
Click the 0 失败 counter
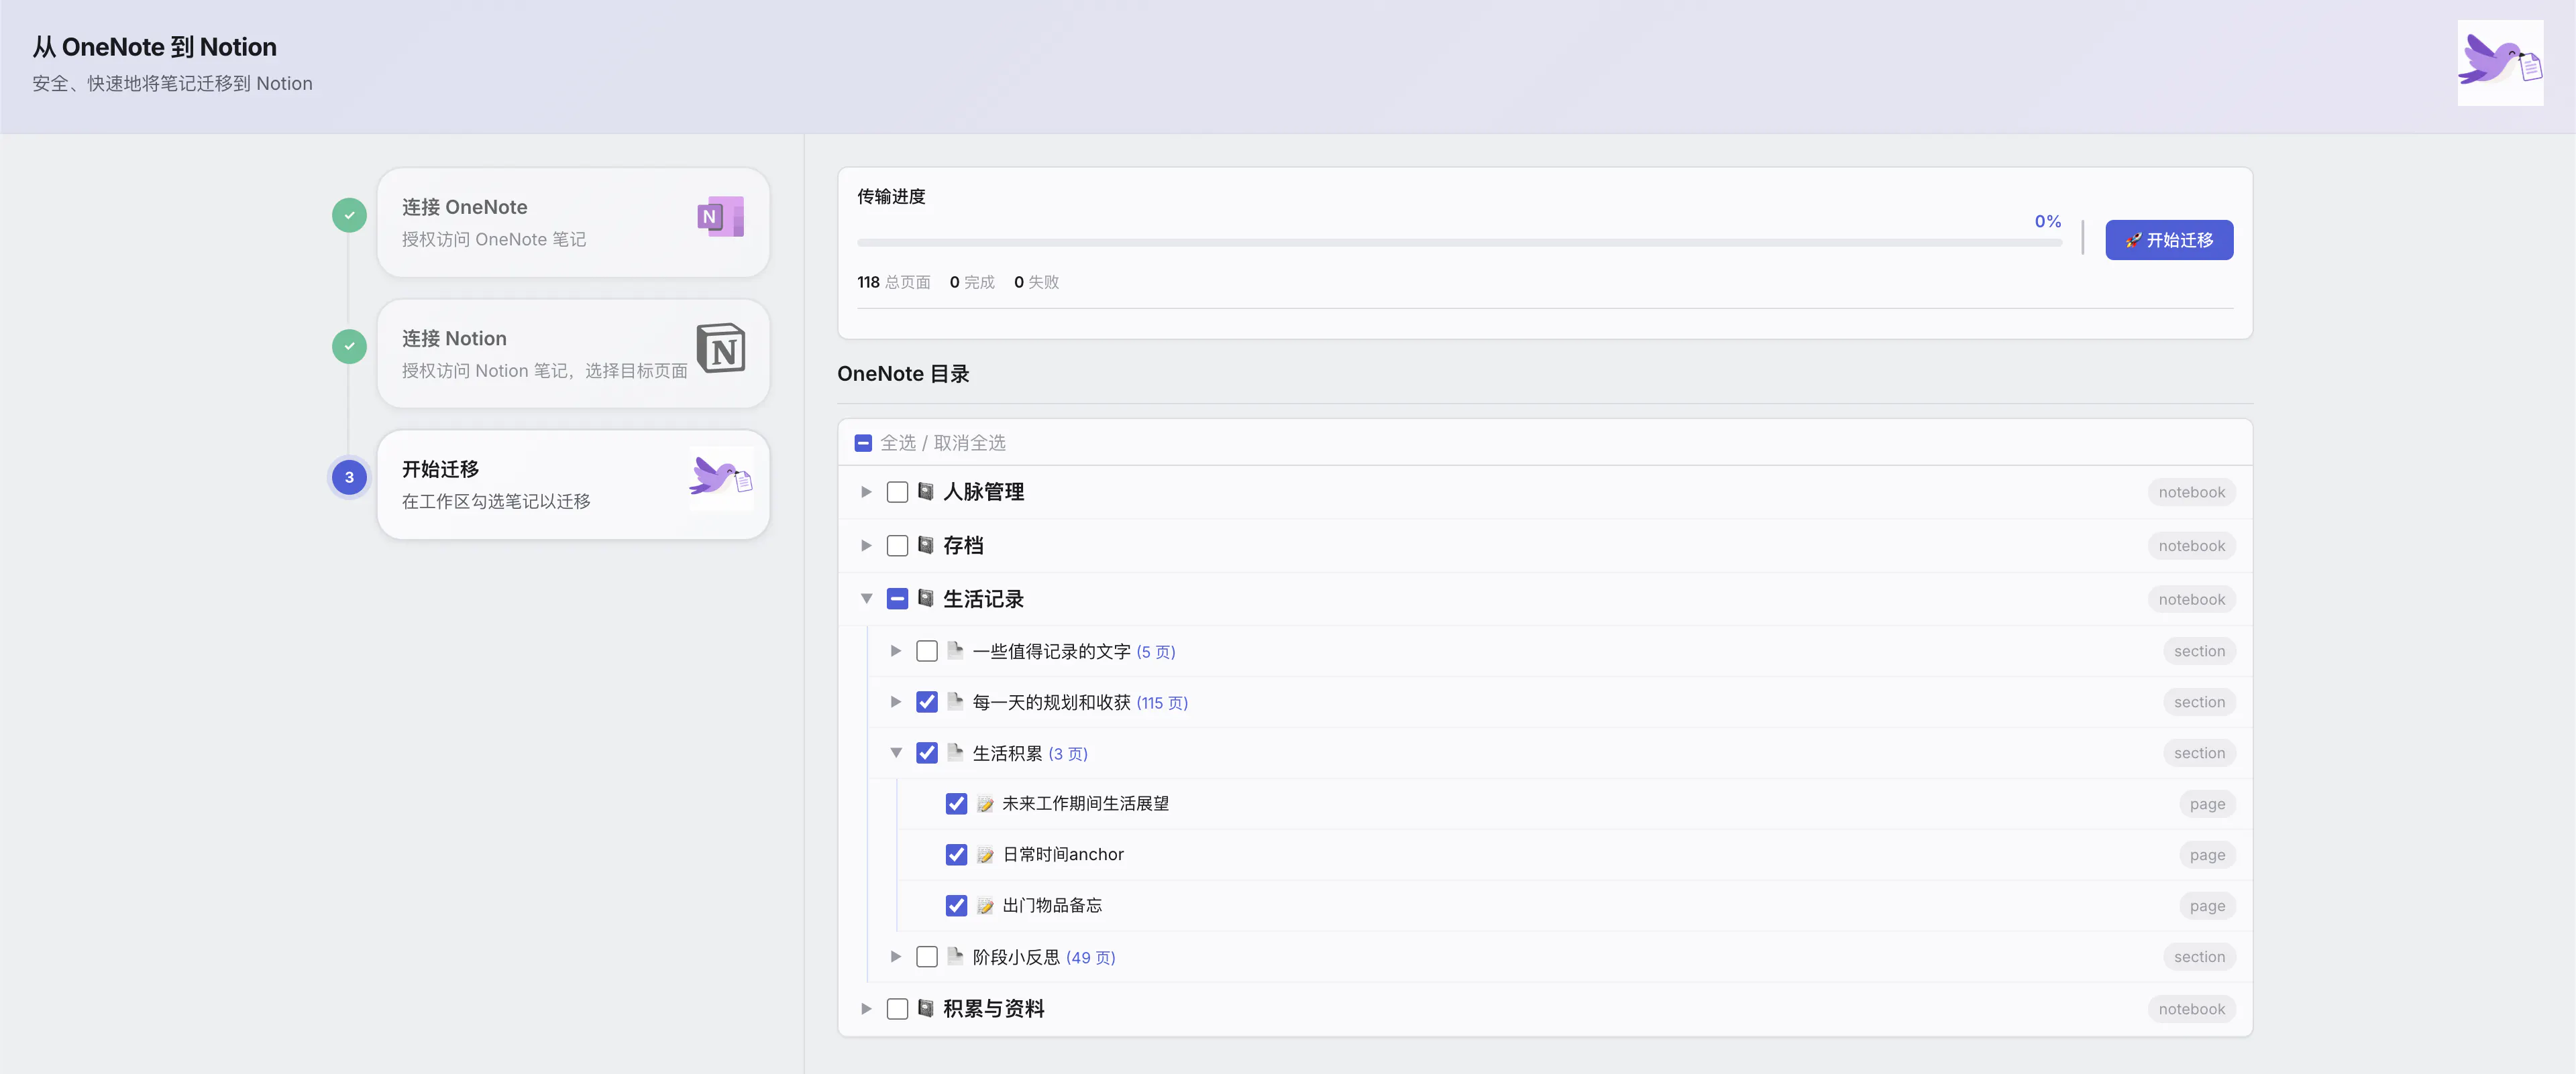pos(1036,282)
